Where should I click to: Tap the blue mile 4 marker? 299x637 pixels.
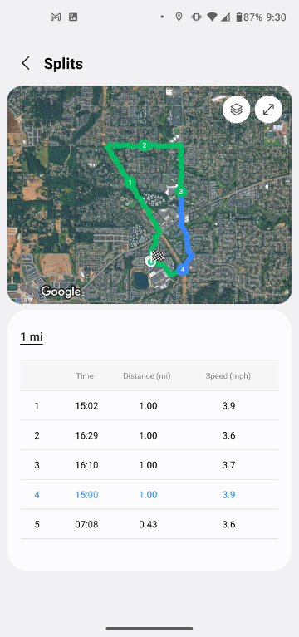[183, 269]
